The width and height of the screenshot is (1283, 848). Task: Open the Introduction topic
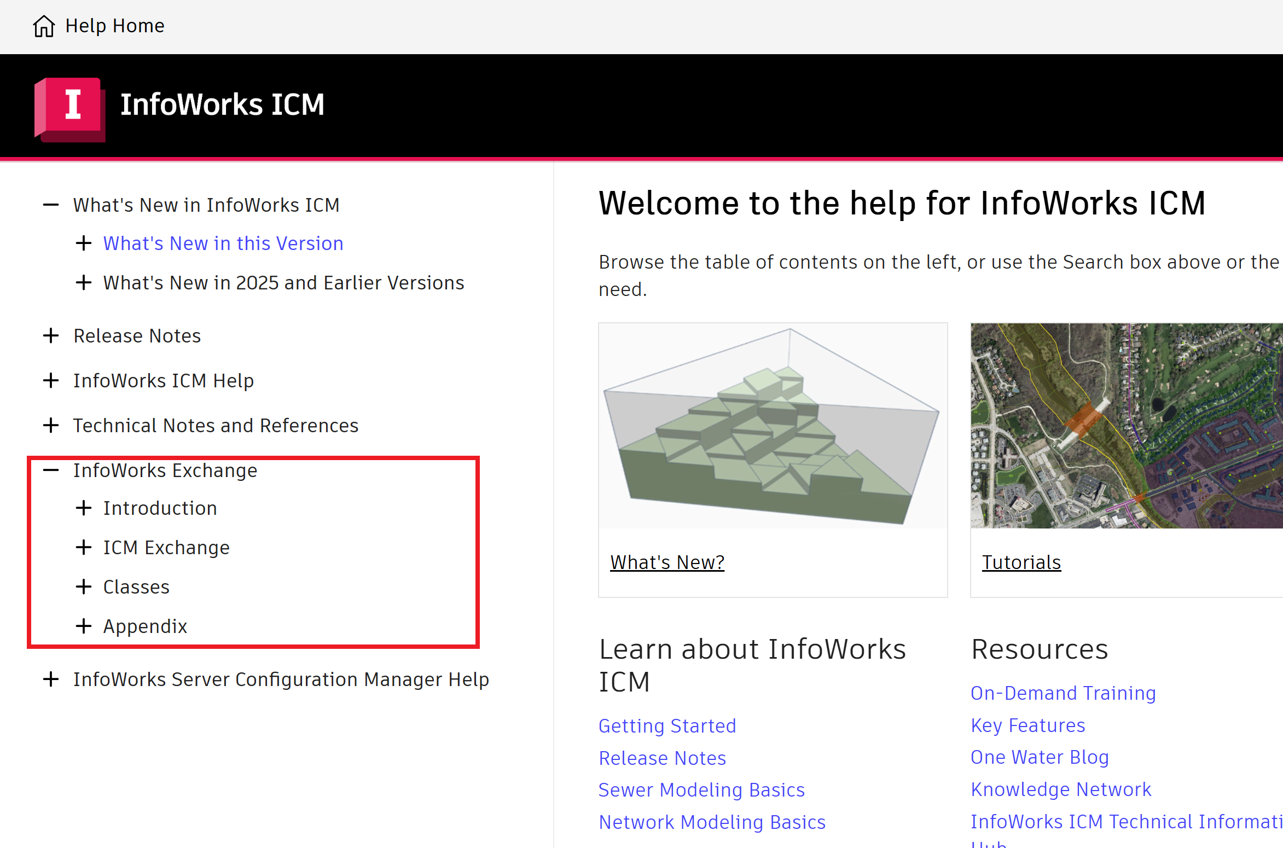pyautogui.click(x=160, y=508)
